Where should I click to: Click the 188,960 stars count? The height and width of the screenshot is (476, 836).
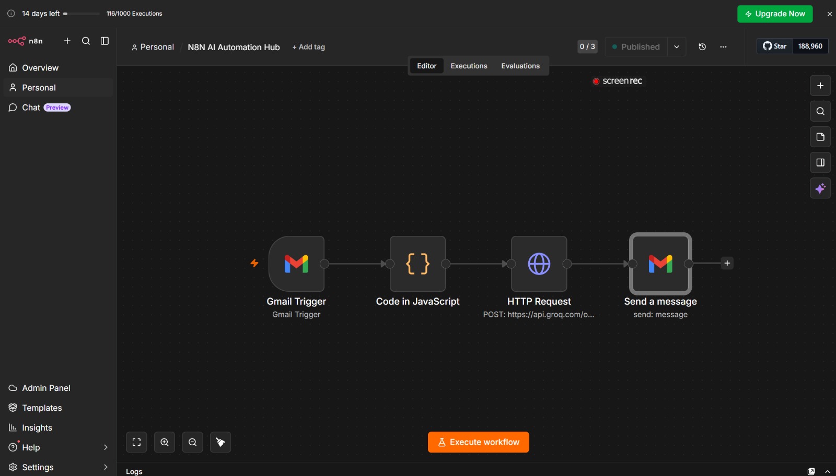click(810, 46)
